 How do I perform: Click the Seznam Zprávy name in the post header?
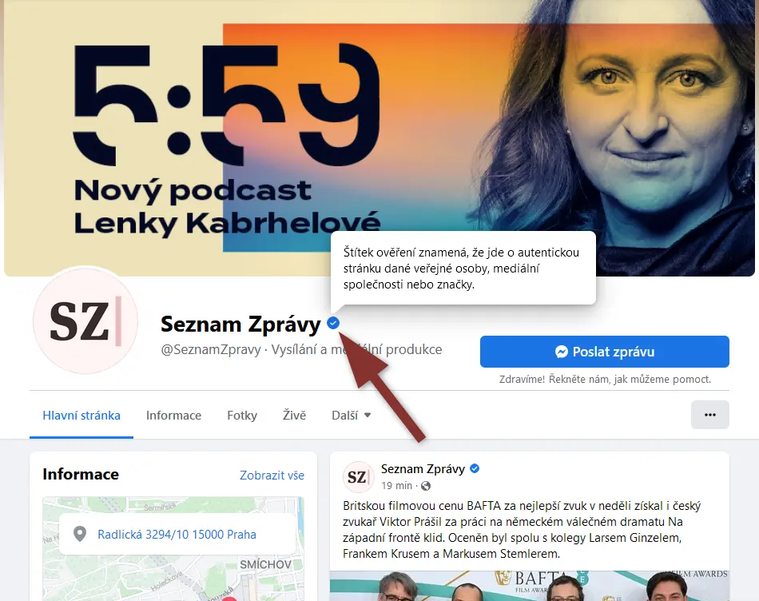423,469
